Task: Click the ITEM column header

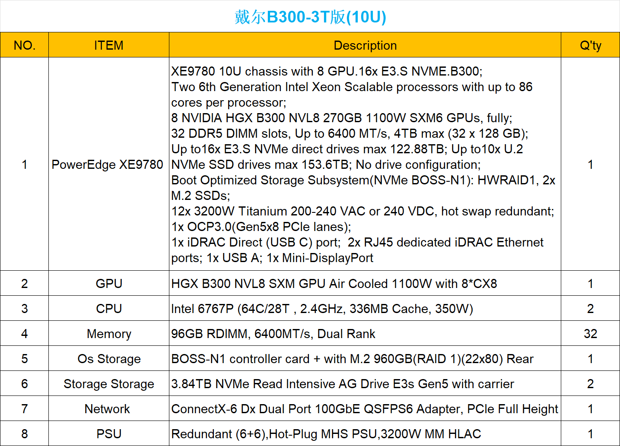Action: (x=109, y=45)
